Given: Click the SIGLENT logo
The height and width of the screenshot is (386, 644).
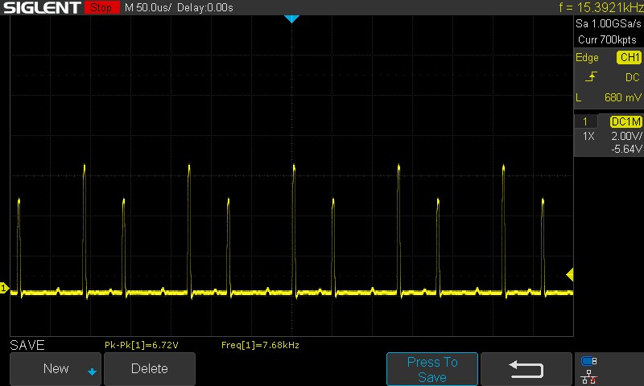Looking at the screenshot, I should 42,7.
